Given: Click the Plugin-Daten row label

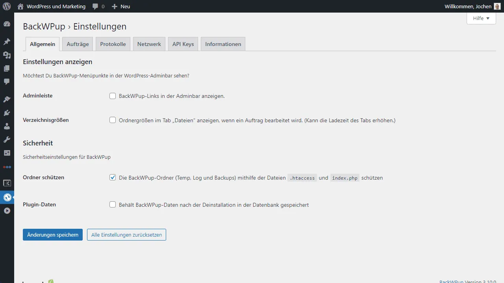Looking at the screenshot, I should (x=39, y=204).
